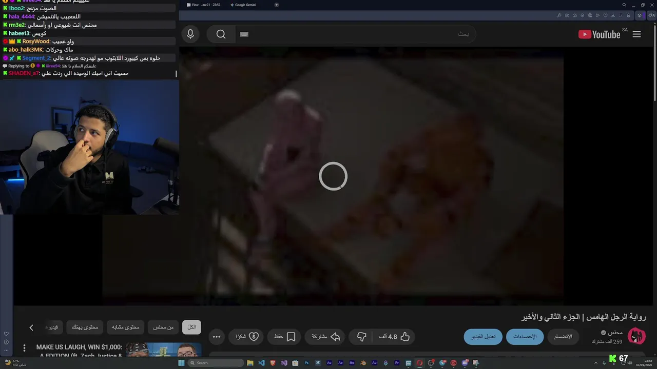
Task: Click the taskbar volume speaker icon
Action: tap(629, 363)
